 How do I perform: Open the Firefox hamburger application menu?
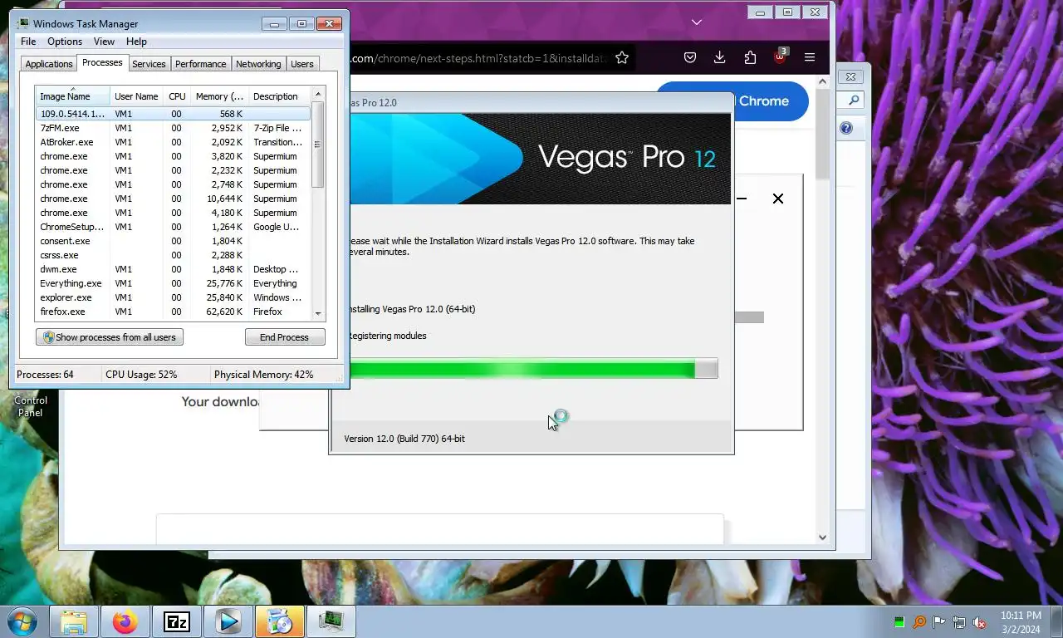click(810, 57)
